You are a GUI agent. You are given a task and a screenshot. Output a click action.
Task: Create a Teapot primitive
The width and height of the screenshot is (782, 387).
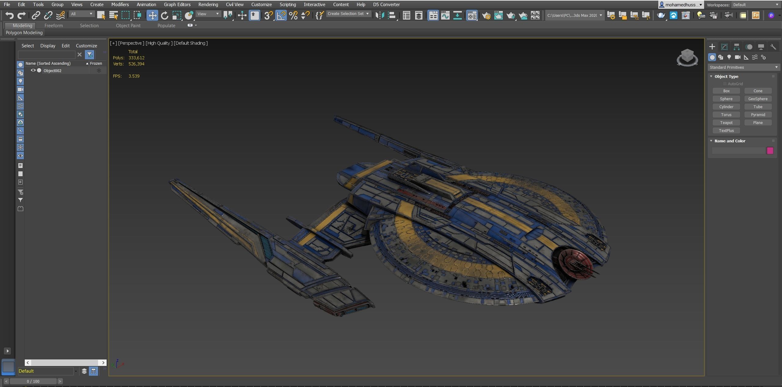click(x=726, y=123)
